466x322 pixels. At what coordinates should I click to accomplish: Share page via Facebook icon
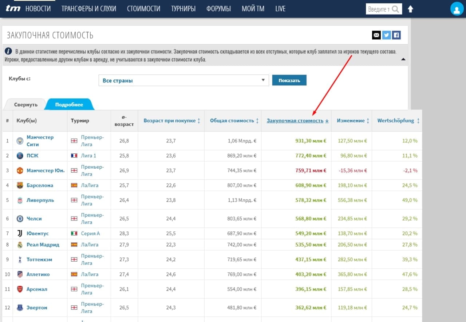point(396,35)
